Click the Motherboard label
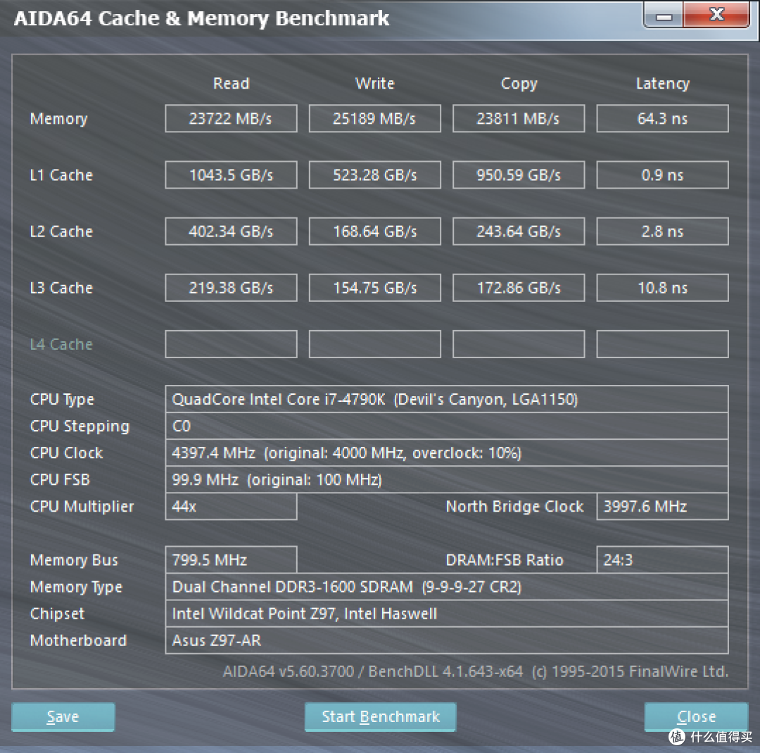 [78, 640]
